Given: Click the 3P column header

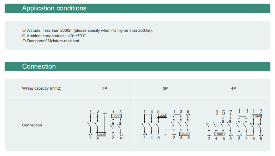Looking at the screenshot, I should pyautogui.click(x=165, y=89).
